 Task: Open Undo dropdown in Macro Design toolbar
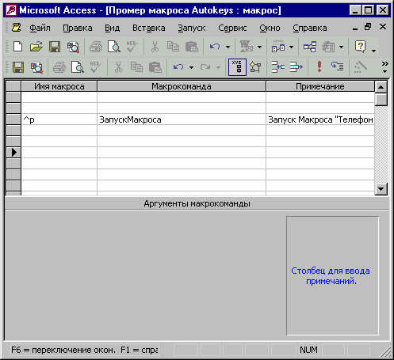pos(191,68)
